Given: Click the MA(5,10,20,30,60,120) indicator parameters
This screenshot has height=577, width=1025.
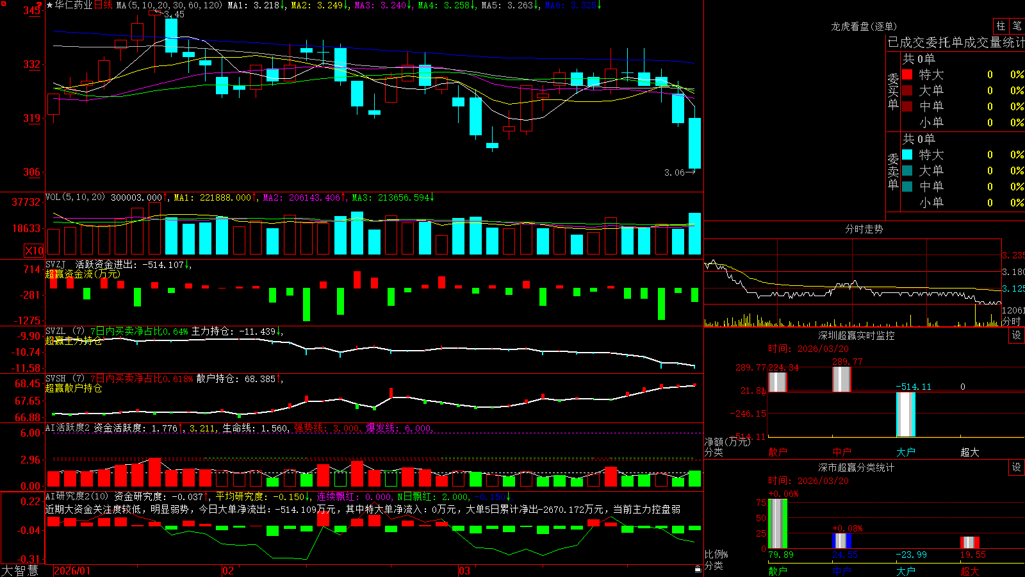Looking at the screenshot, I should tap(169, 5).
